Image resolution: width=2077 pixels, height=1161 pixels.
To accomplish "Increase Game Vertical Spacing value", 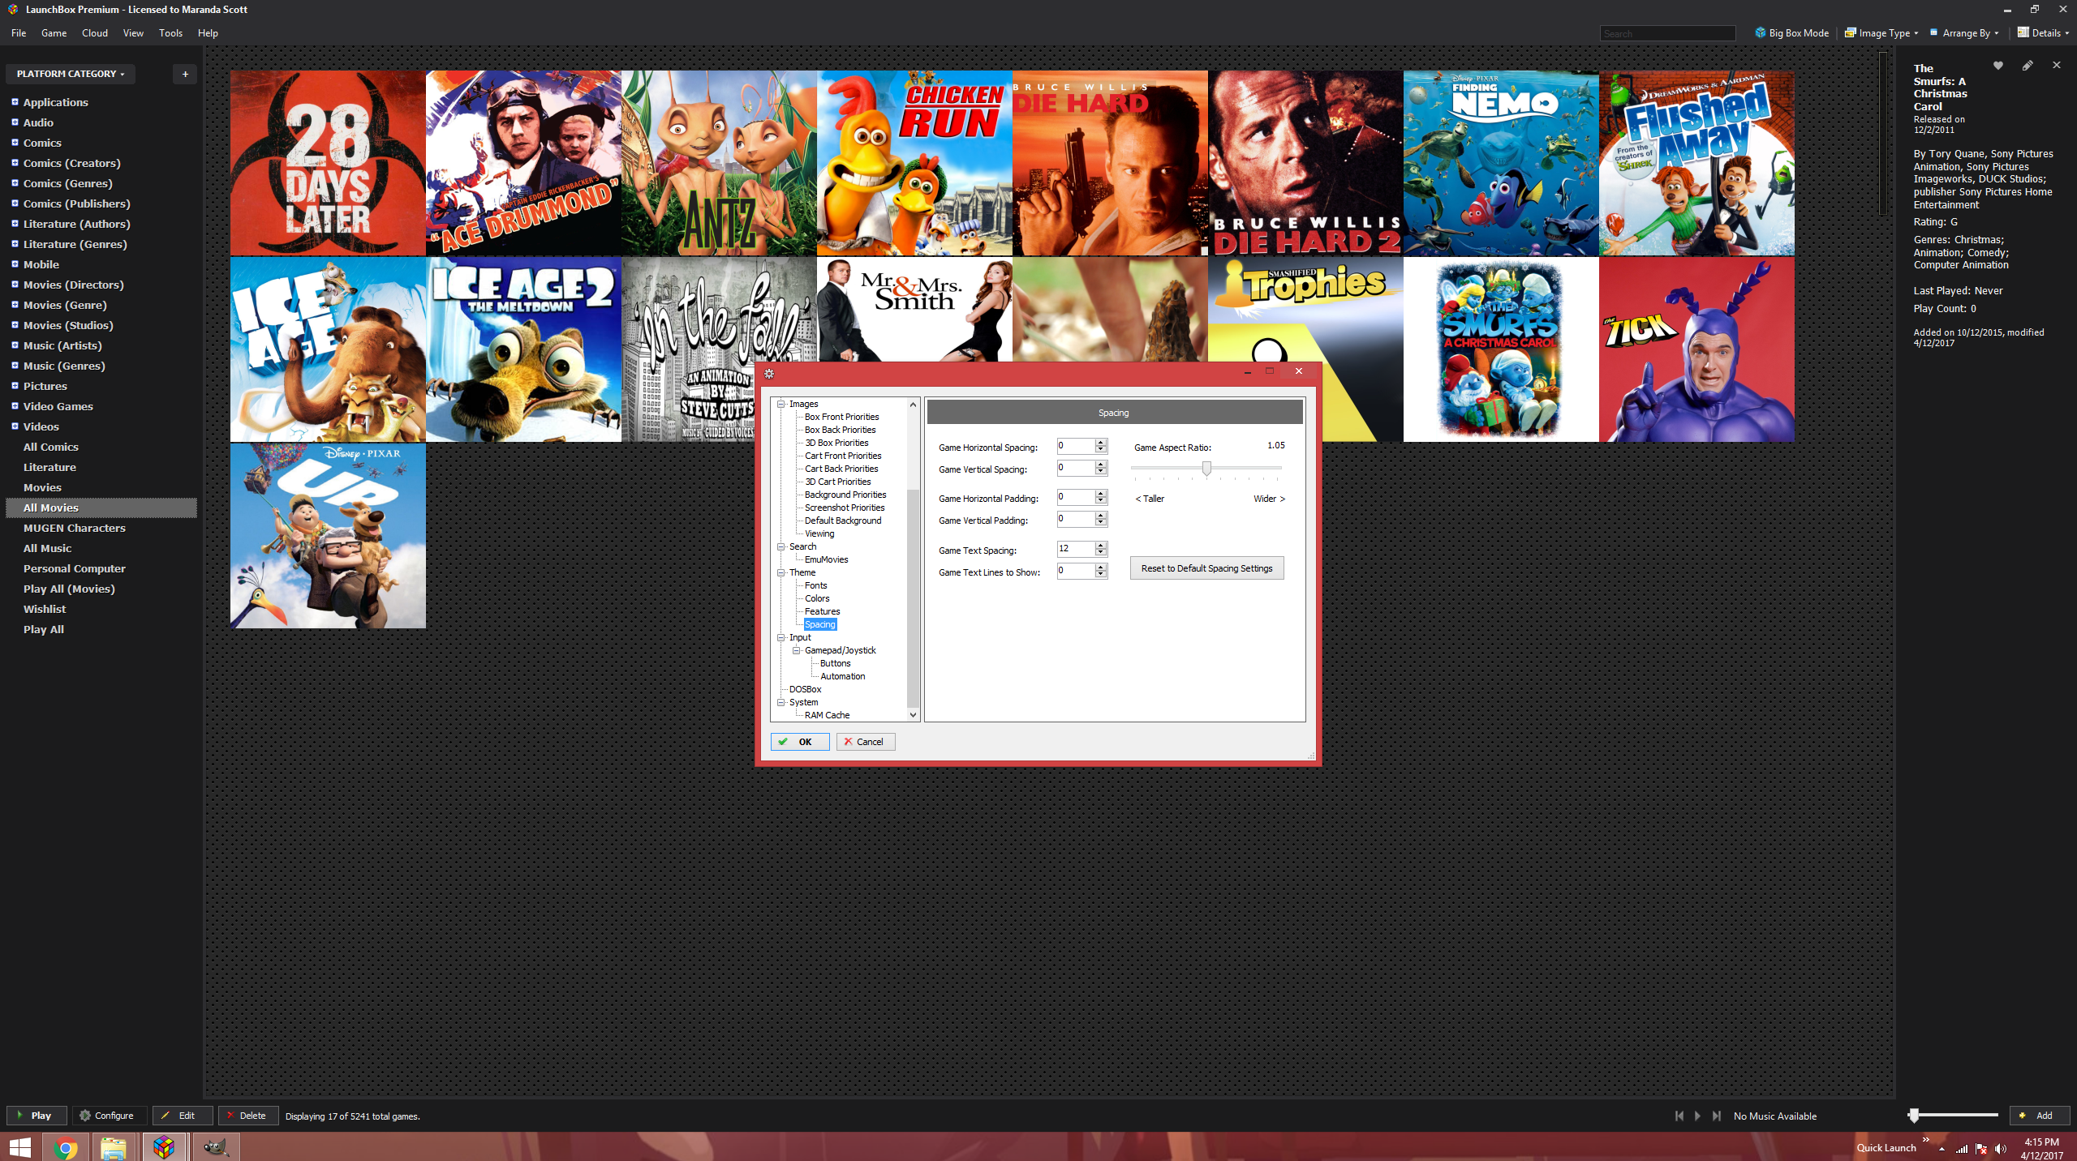I will (x=1101, y=465).
